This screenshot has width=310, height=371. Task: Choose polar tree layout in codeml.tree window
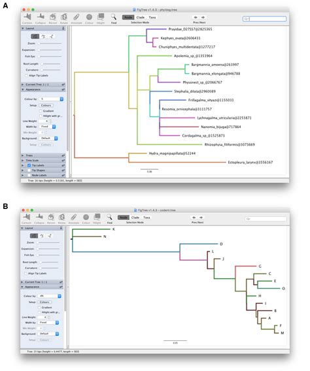tap(42, 236)
